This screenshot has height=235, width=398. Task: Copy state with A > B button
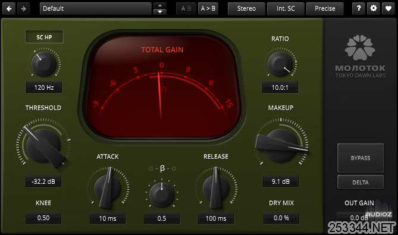(x=208, y=9)
